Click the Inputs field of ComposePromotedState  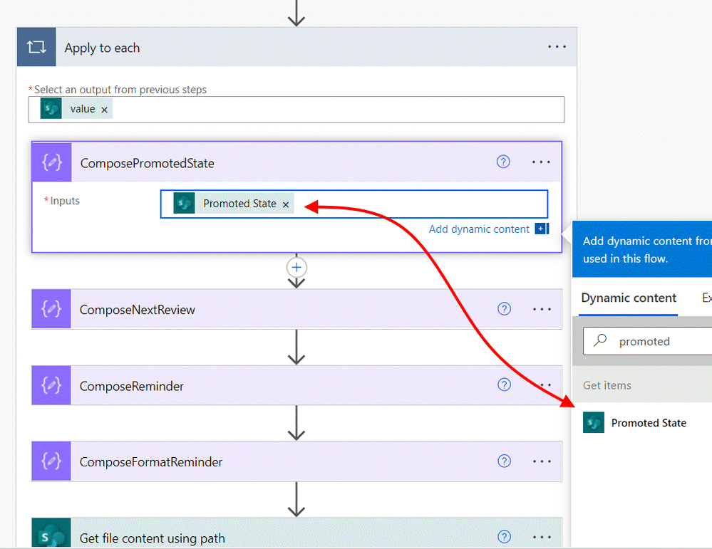(354, 204)
